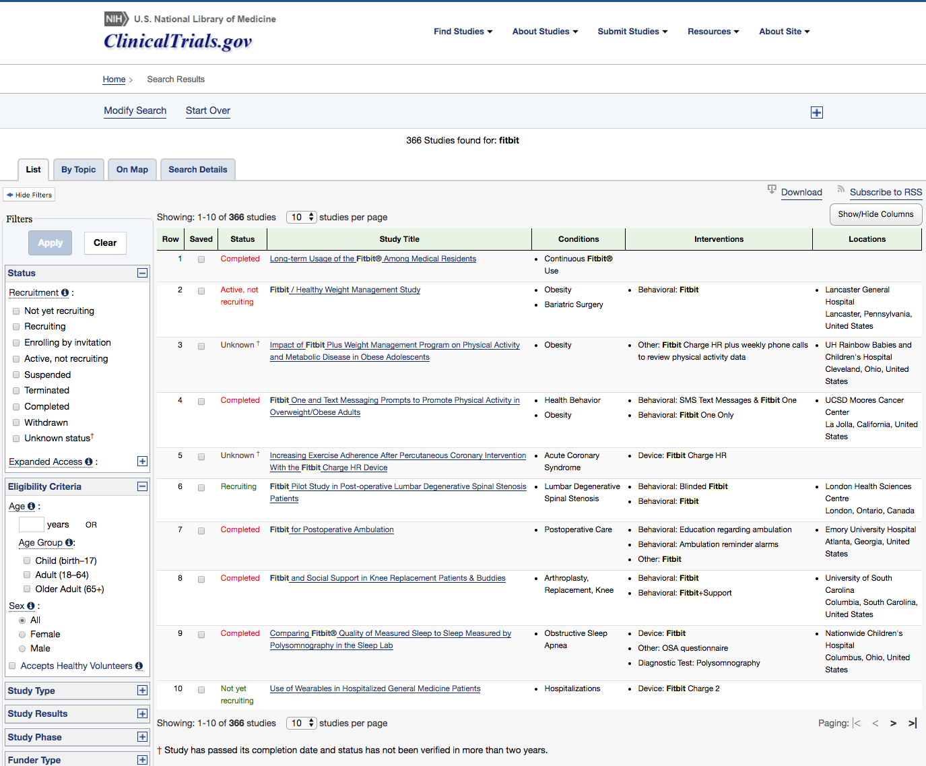Click the Home breadcrumb link

coord(114,79)
